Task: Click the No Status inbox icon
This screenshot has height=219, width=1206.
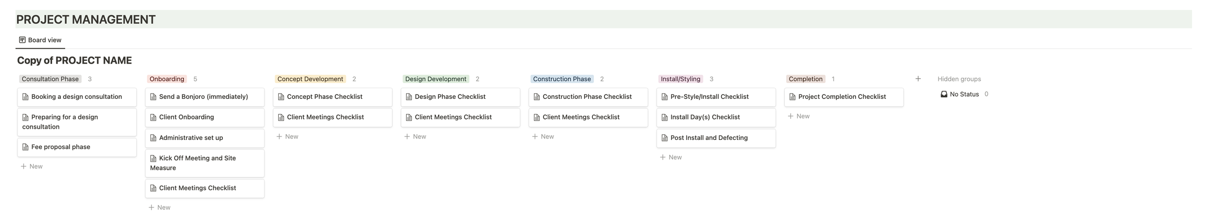Action: (944, 94)
